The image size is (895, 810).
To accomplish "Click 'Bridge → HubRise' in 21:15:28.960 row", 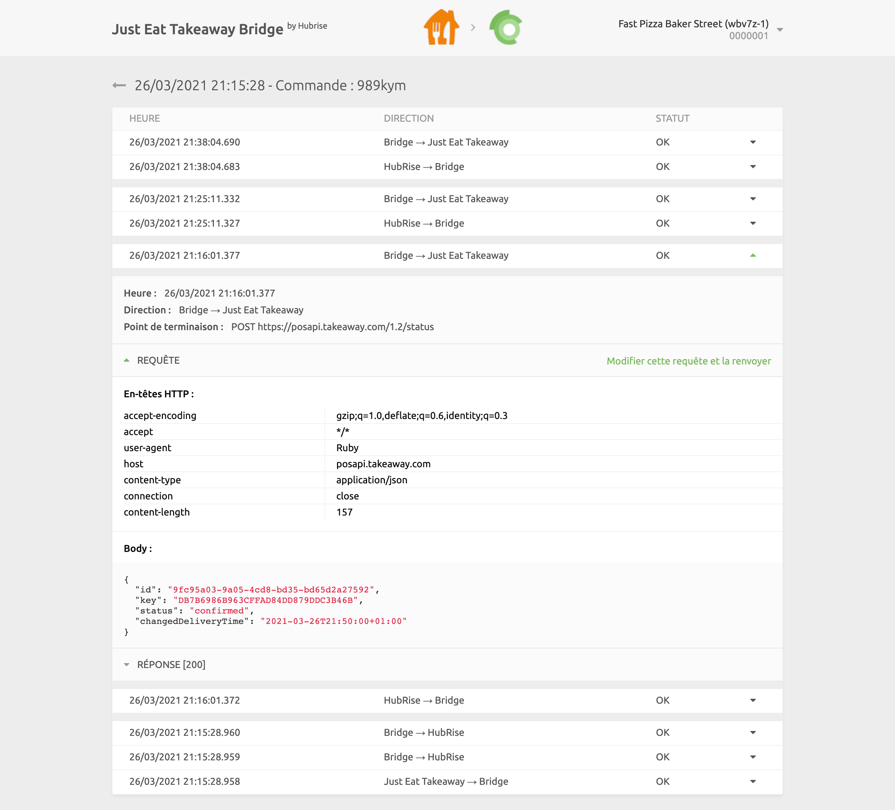I will tap(423, 732).
